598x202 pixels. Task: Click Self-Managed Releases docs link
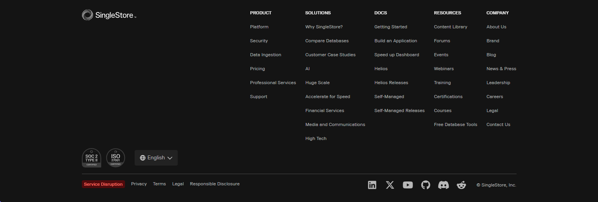tap(399, 110)
